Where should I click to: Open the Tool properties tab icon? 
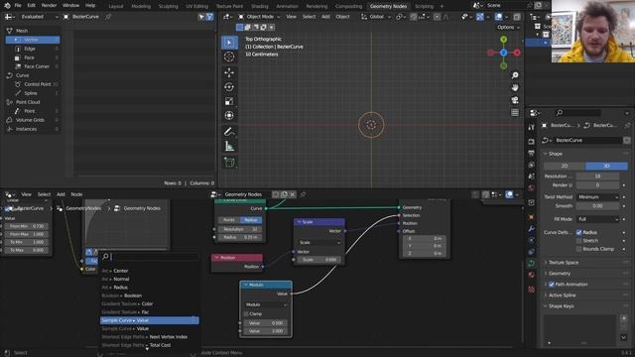tap(532, 128)
